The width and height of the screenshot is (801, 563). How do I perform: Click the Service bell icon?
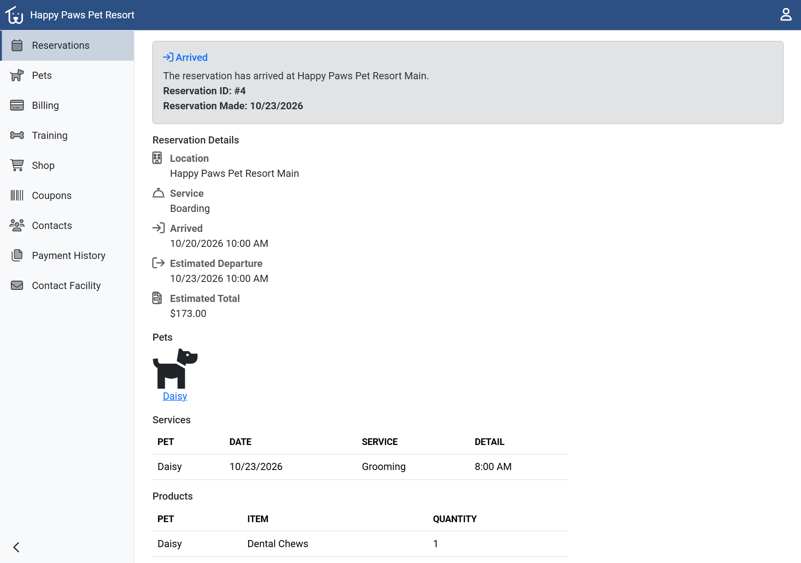pyautogui.click(x=158, y=193)
